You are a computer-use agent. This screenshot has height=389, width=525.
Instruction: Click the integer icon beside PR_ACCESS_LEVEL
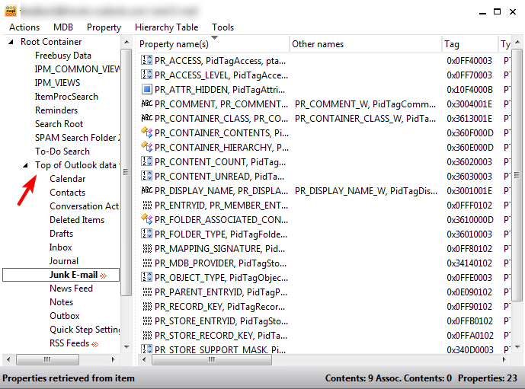click(x=146, y=75)
